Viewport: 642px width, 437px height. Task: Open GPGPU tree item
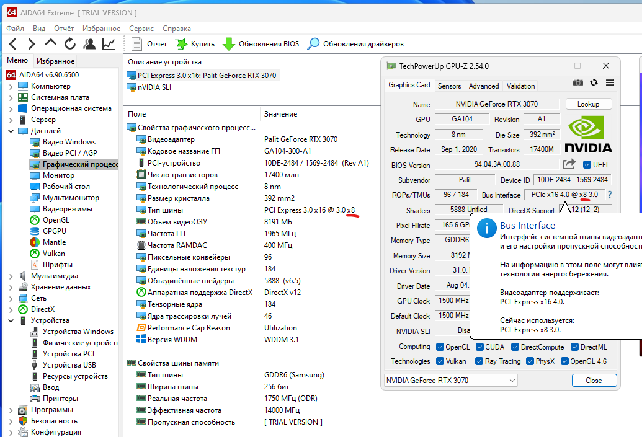55,231
